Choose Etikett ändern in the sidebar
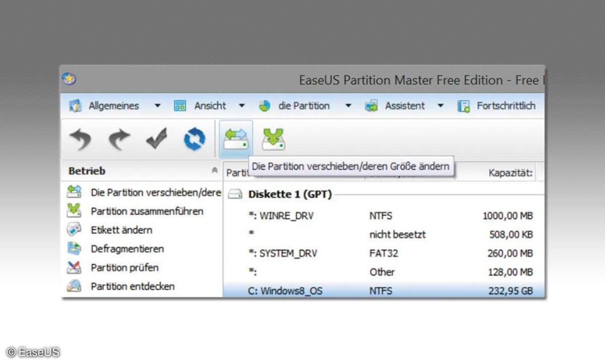 (x=122, y=229)
